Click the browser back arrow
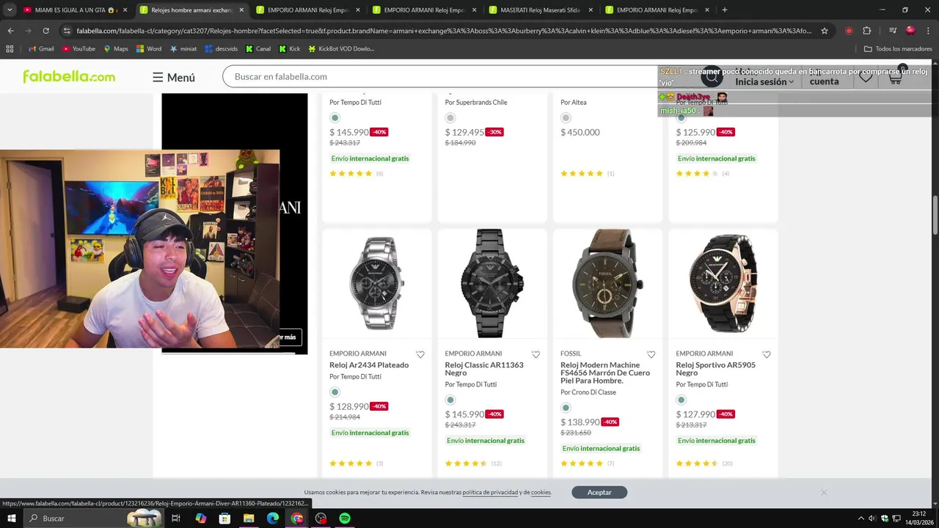This screenshot has width=939, height=528. (10, 31)
